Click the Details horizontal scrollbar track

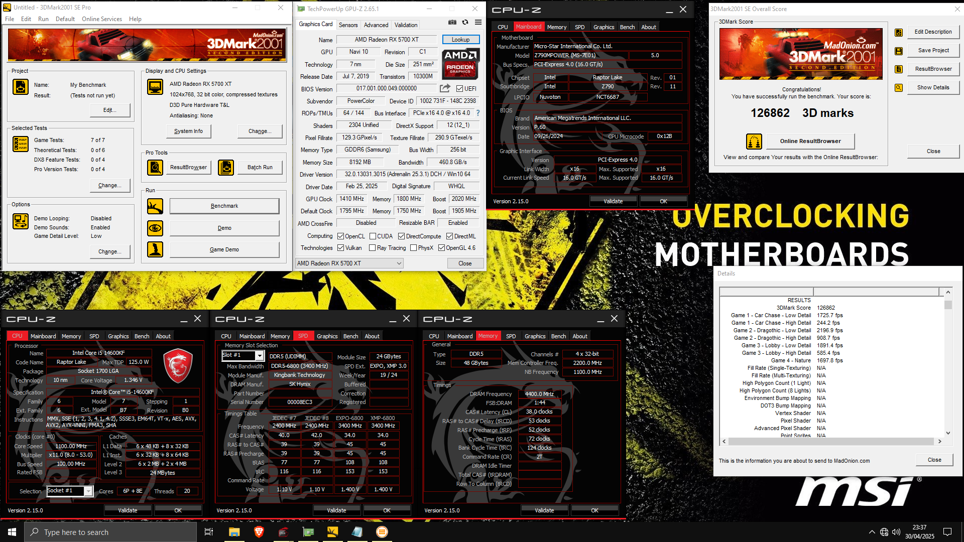(x=831, y=442)
